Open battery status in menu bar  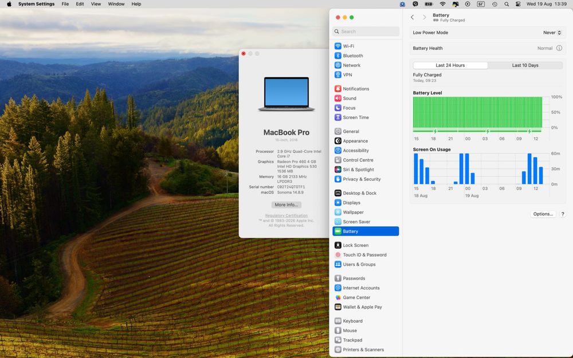(x=429, y=4)
